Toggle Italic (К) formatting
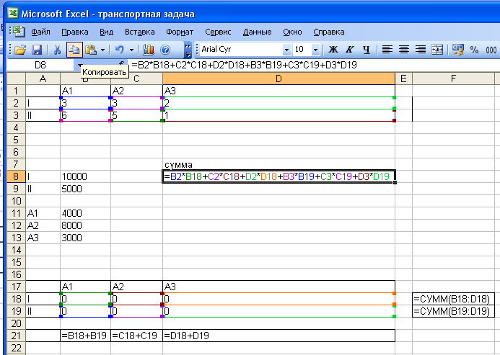This screenshot has height=355, width=500. coord(350,50)
